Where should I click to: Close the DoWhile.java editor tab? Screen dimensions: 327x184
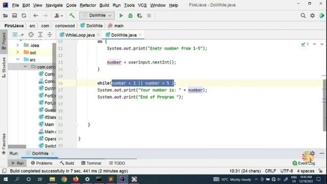[141, 35]
